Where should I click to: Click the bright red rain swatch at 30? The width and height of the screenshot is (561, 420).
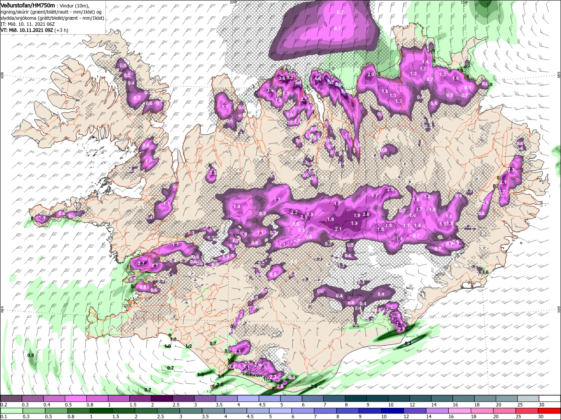coord(550,411)
